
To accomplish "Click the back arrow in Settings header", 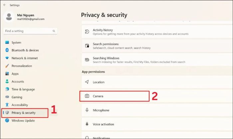I will 4,5.
